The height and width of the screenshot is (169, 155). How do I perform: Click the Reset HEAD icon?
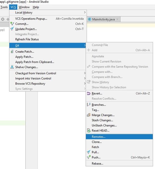click(x=89, y=130)
